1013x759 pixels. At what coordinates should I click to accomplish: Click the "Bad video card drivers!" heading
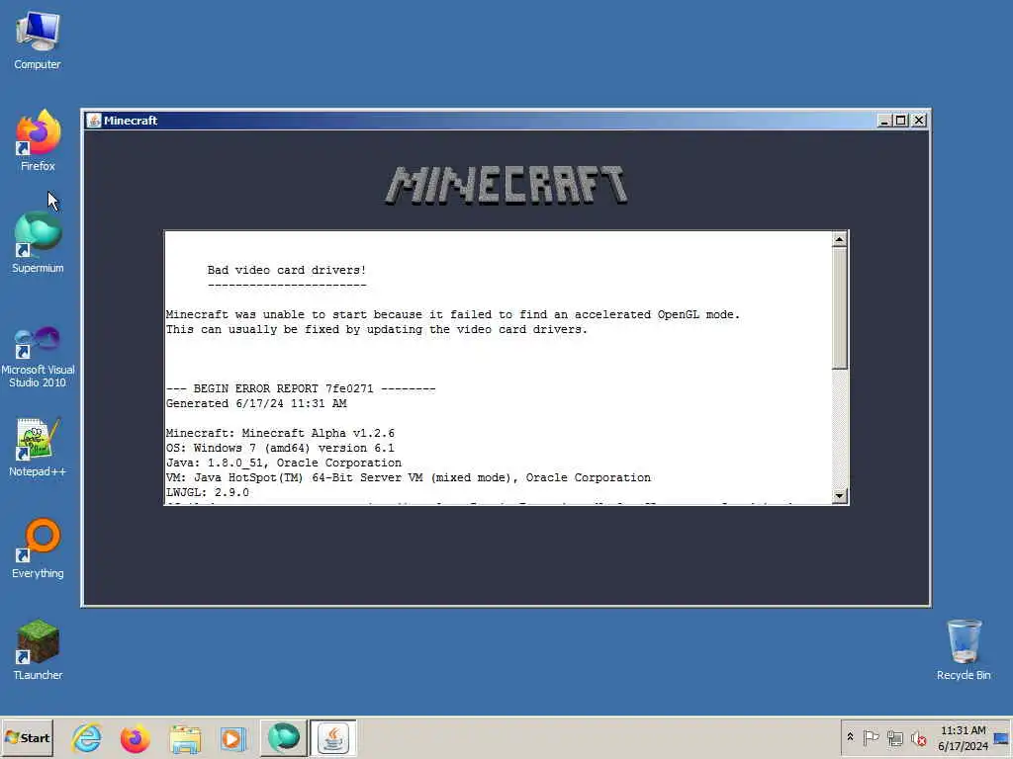287,270
